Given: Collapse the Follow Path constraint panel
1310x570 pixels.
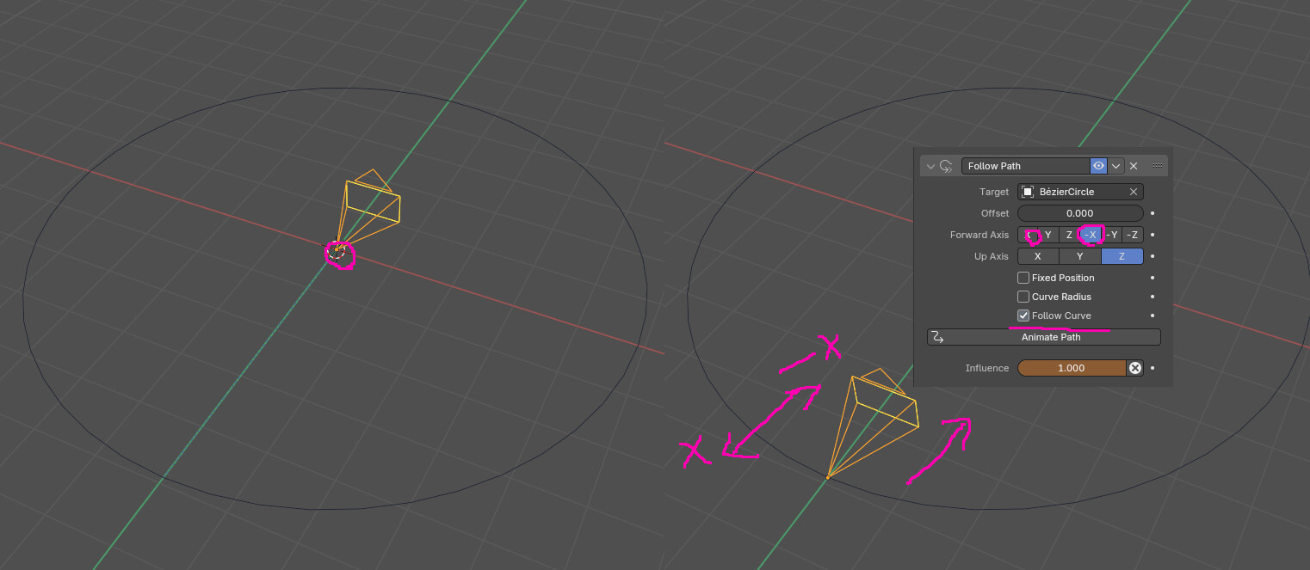Looking at the screenshot, I should pos(930,166).
